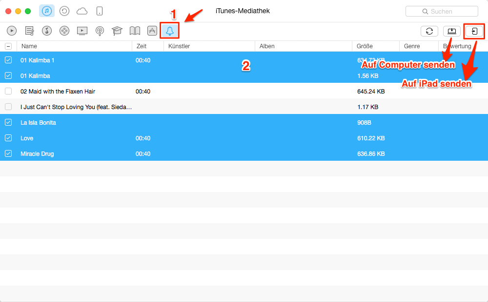This screenshot has width=488, height=302.
Task: Click the Suchen search field
Action: click(442, 12)
